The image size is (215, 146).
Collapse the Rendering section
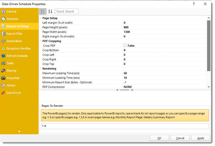pyautogui.click(x=40, y=68)
